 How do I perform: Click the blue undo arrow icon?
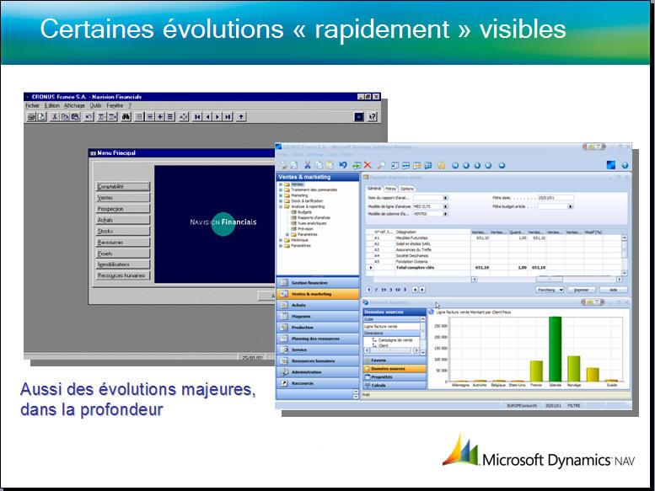(342, 165)
